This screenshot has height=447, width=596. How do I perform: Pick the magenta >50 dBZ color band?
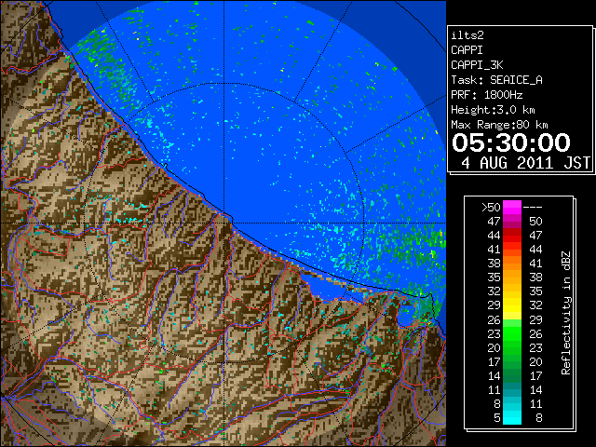click(x=512, y=208)
